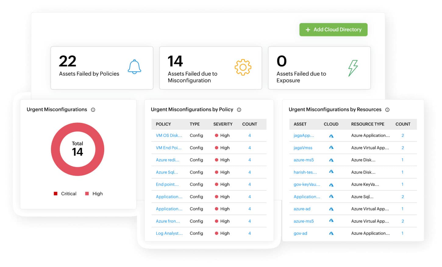Click Config type in Azure fron row

pos(196,221)
